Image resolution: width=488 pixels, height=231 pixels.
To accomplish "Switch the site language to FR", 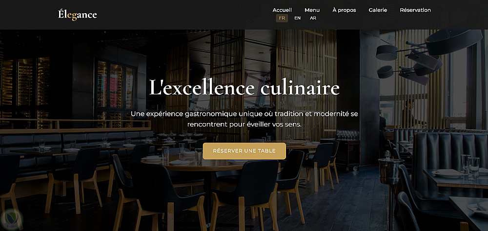I will pyautogui.click(x=282, y=18).
